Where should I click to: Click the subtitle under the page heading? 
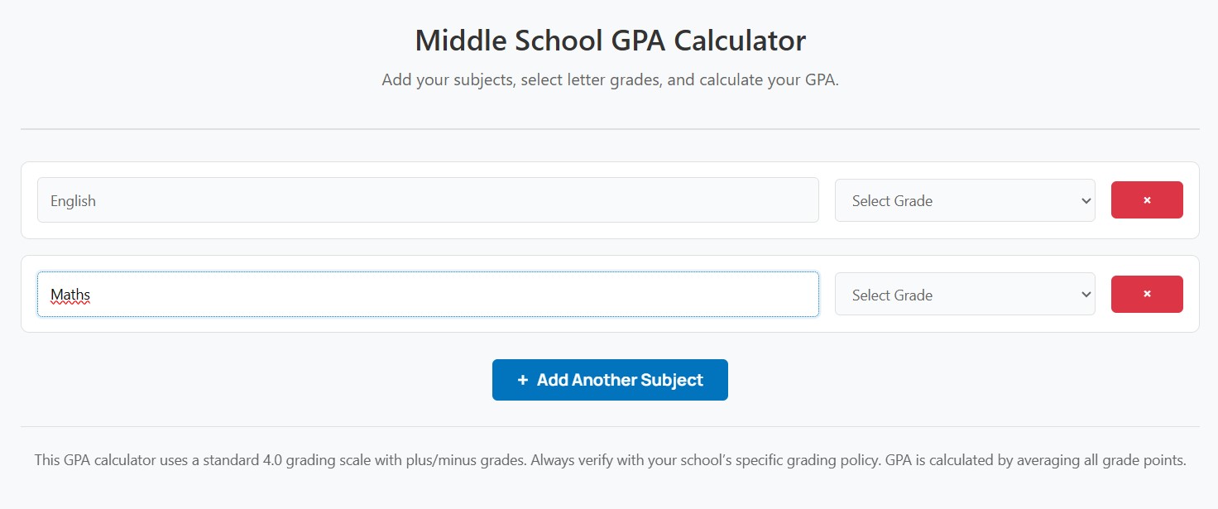coord(610,79)
